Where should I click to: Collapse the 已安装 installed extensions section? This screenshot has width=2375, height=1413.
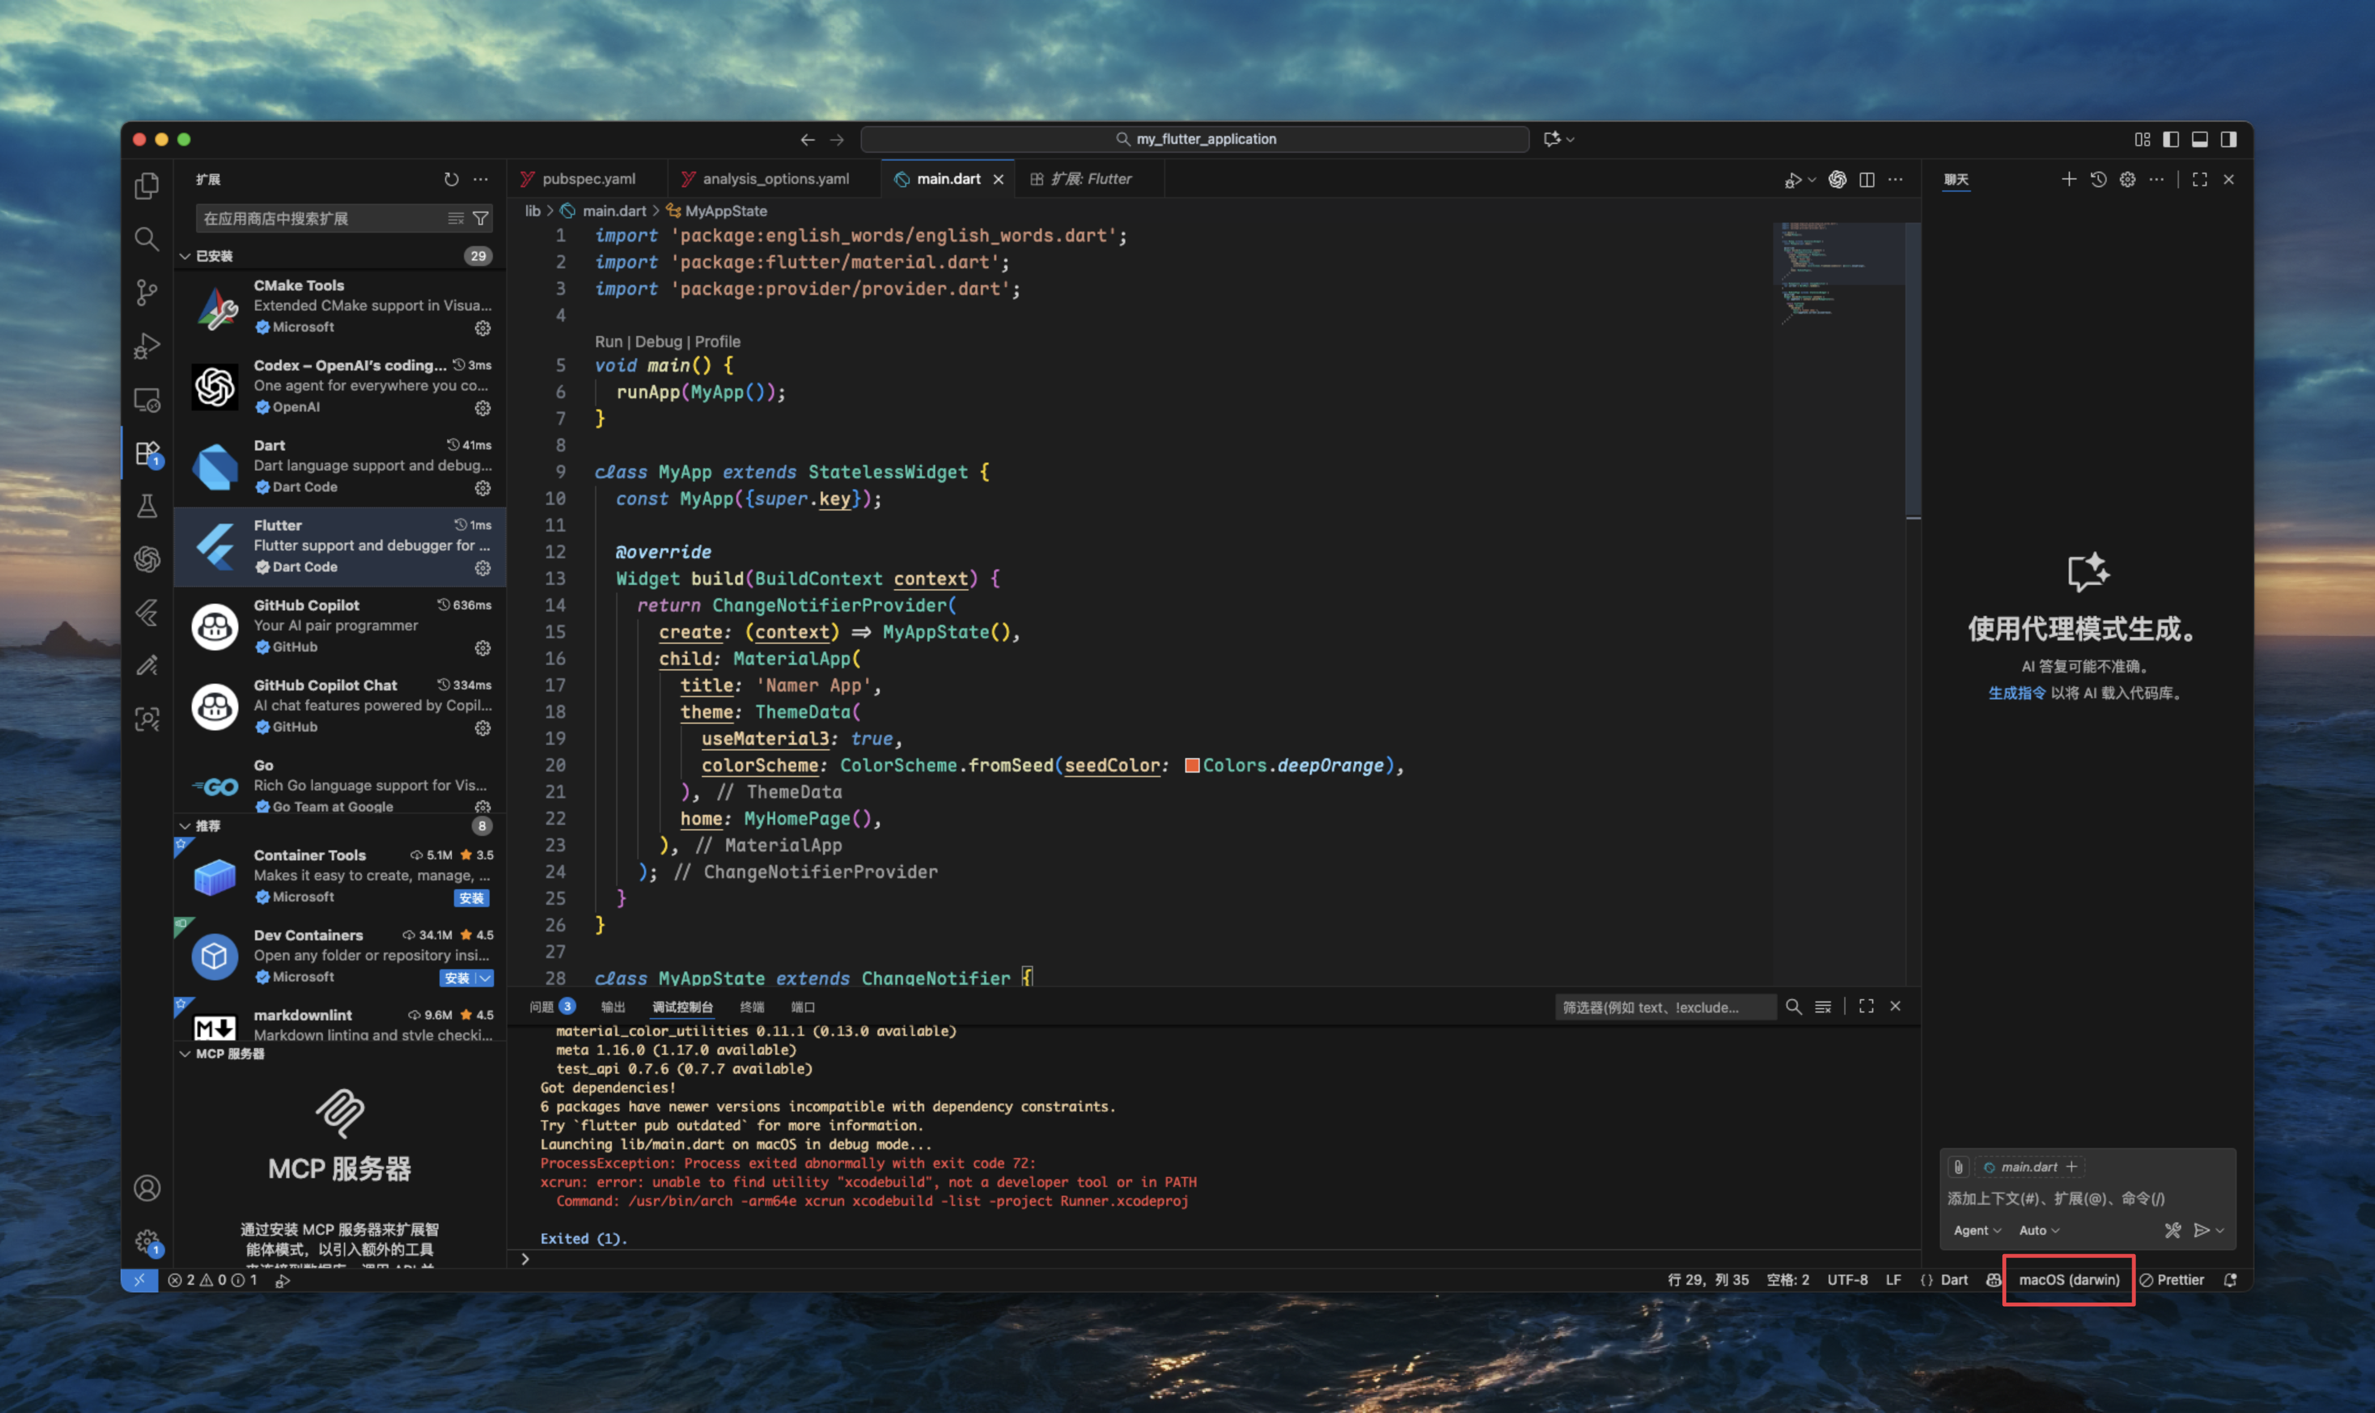[184, 256]
